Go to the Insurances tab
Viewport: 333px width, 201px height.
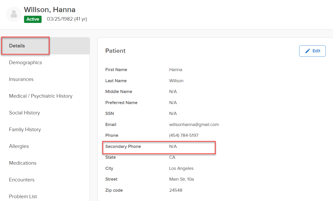21,79
